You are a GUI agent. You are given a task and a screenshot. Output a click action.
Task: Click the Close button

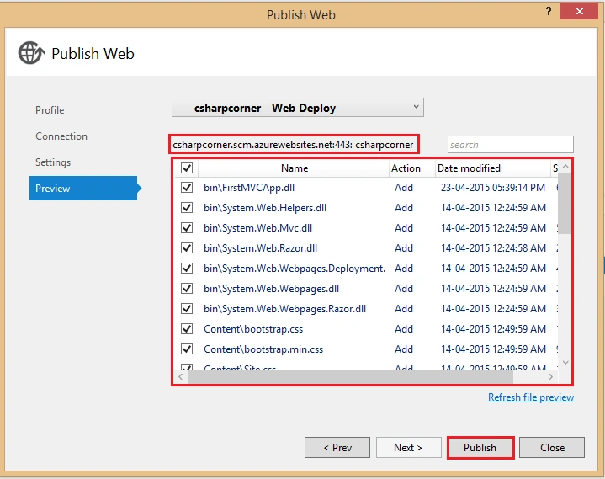click(552, 447)
